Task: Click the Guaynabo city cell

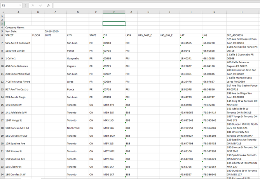Action: point(78,58)
